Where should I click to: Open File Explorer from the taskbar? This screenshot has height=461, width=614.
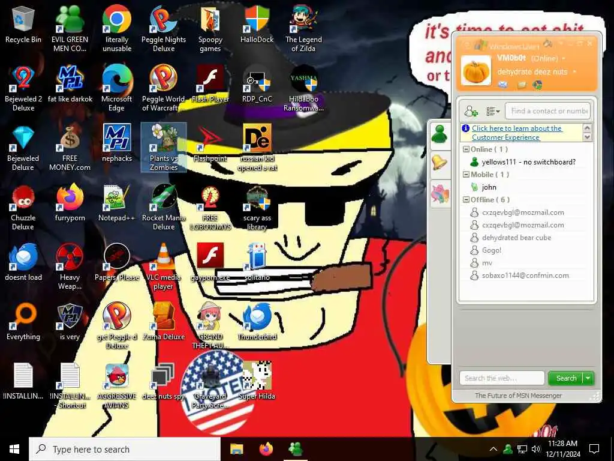236,449
